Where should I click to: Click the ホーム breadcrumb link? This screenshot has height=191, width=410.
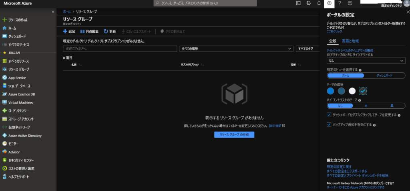click(67, 12)
